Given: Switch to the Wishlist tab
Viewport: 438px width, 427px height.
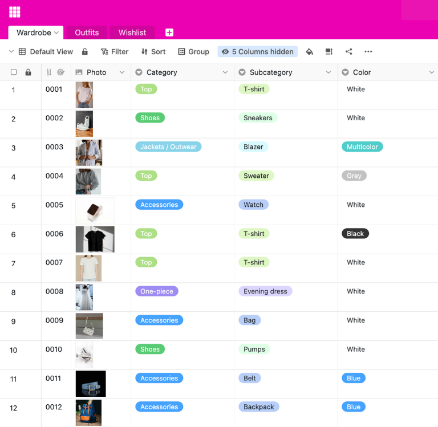Looking at the screenshot, I should (132, 32).
